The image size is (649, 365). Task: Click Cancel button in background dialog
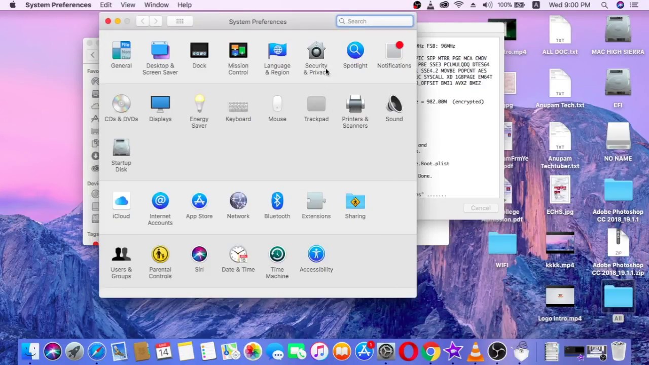click(x=481, y=208)
